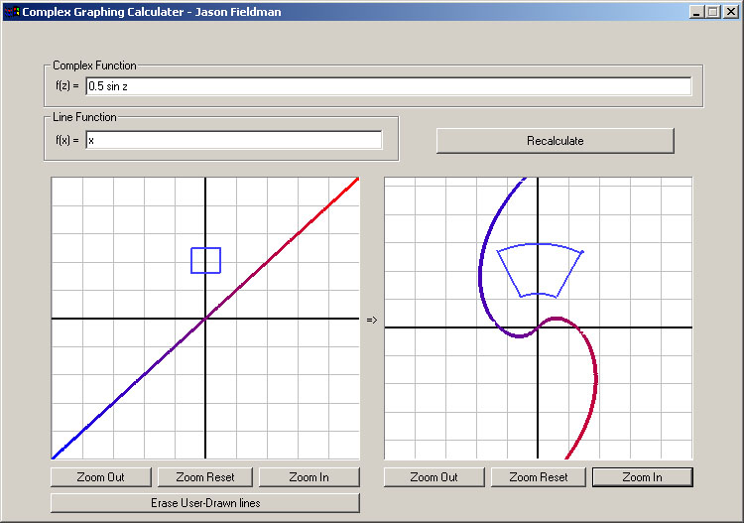Minimize the Complex Graphing Calculater window
Viewport: 744px width, 523px height.
[x=696, y=12]
